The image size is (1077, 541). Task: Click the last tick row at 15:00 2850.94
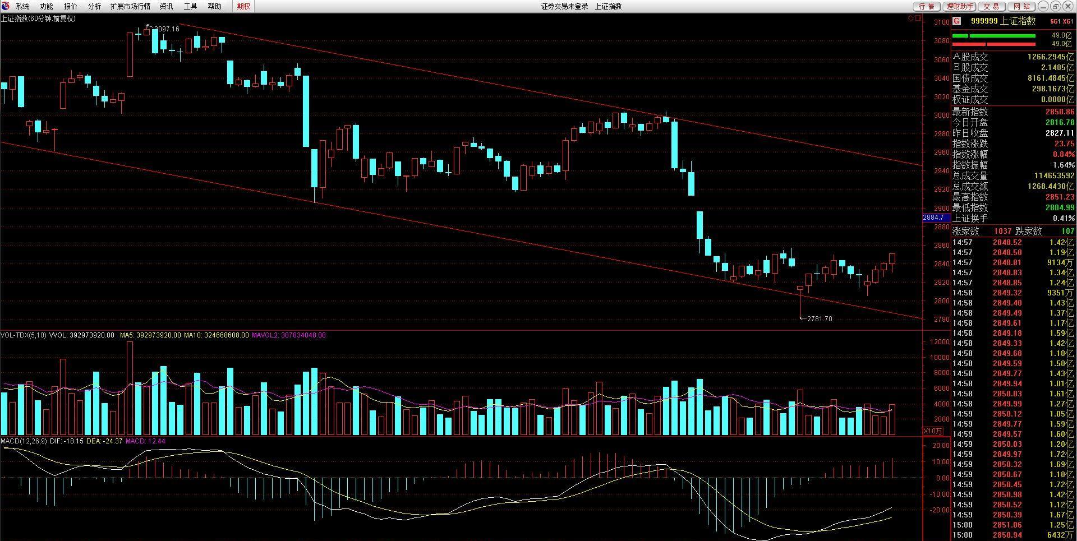pos(1014,535)
